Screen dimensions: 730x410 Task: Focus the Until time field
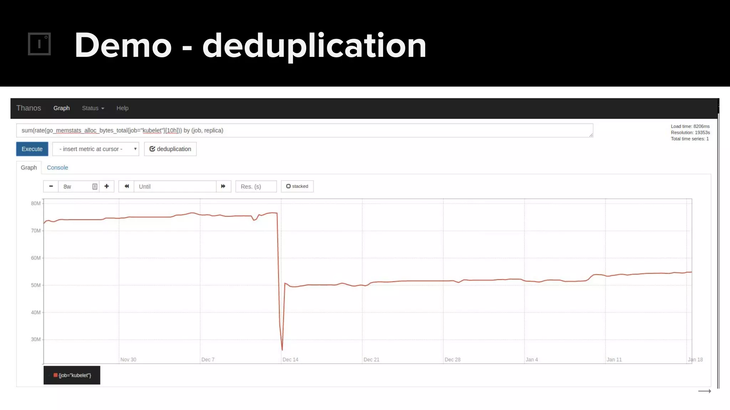pyautogui.click(x=175, y=186)
